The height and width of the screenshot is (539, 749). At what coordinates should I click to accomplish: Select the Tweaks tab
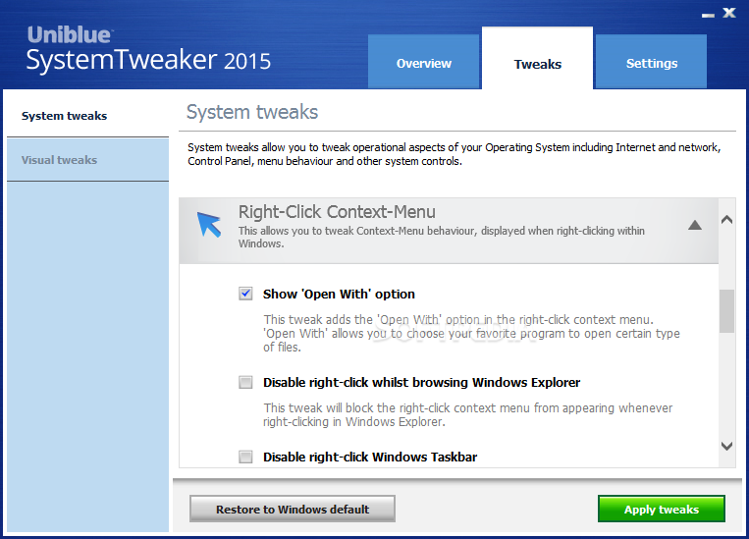click(x=537, y=58)
